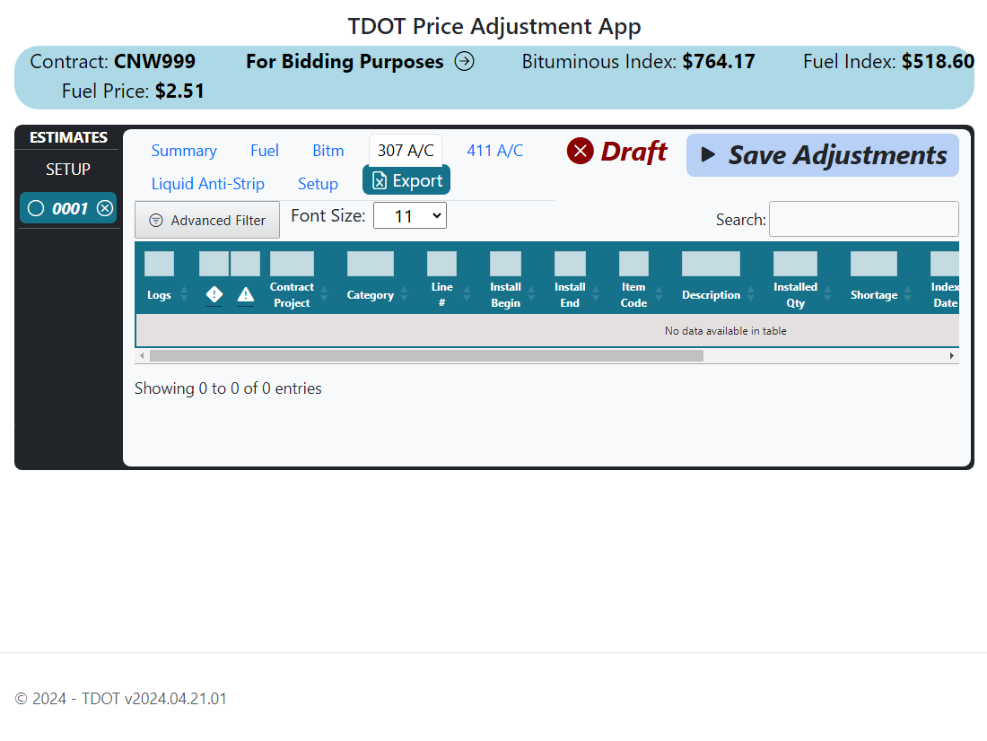Open SETUP in the left sidebar
Viewport: 987px width, 741px height.
(x=68, y=170)
